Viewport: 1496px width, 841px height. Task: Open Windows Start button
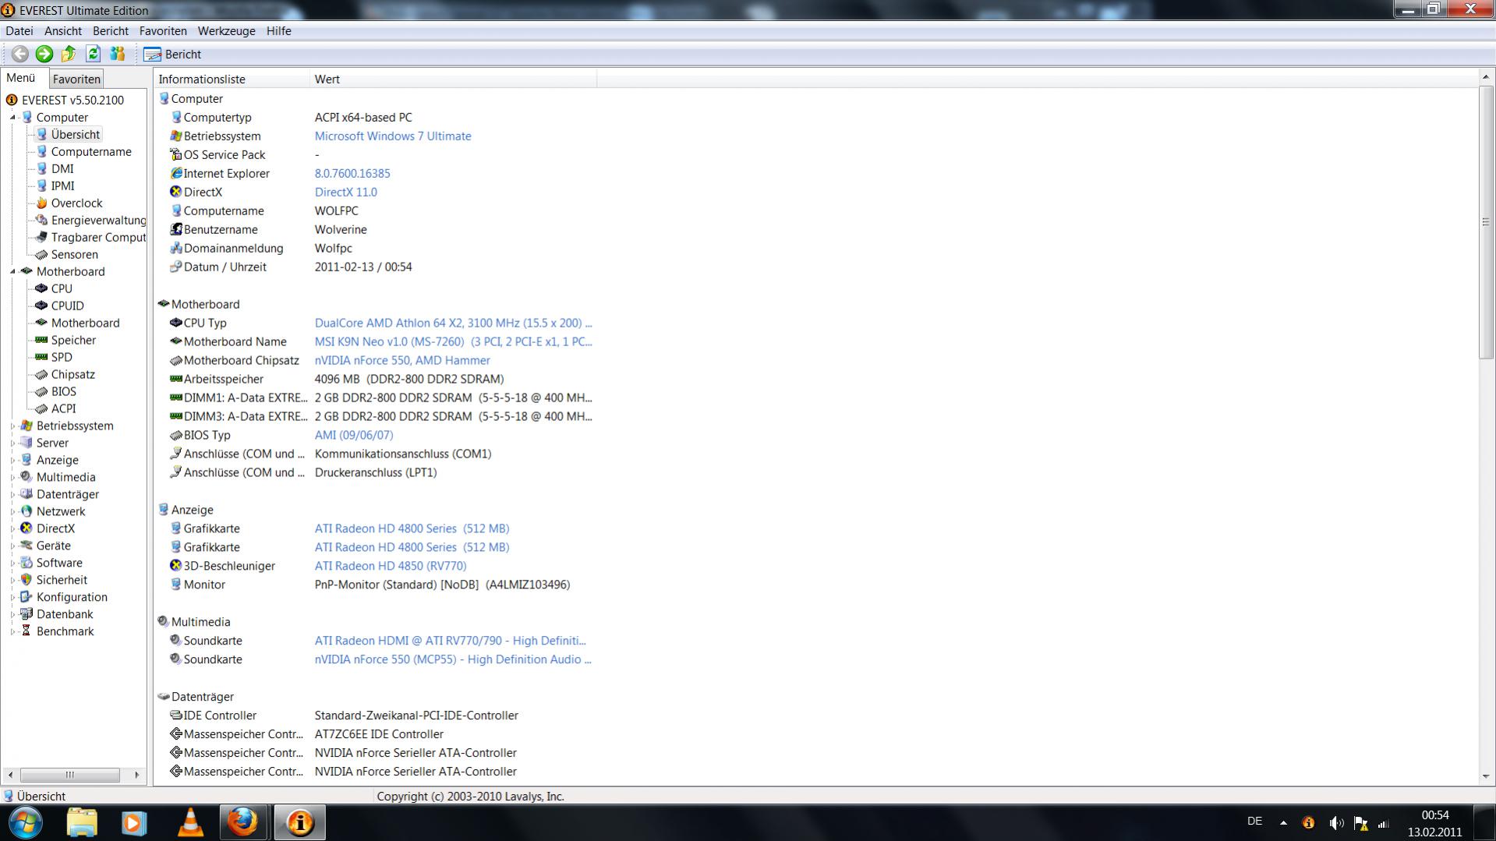click(26, 822)
